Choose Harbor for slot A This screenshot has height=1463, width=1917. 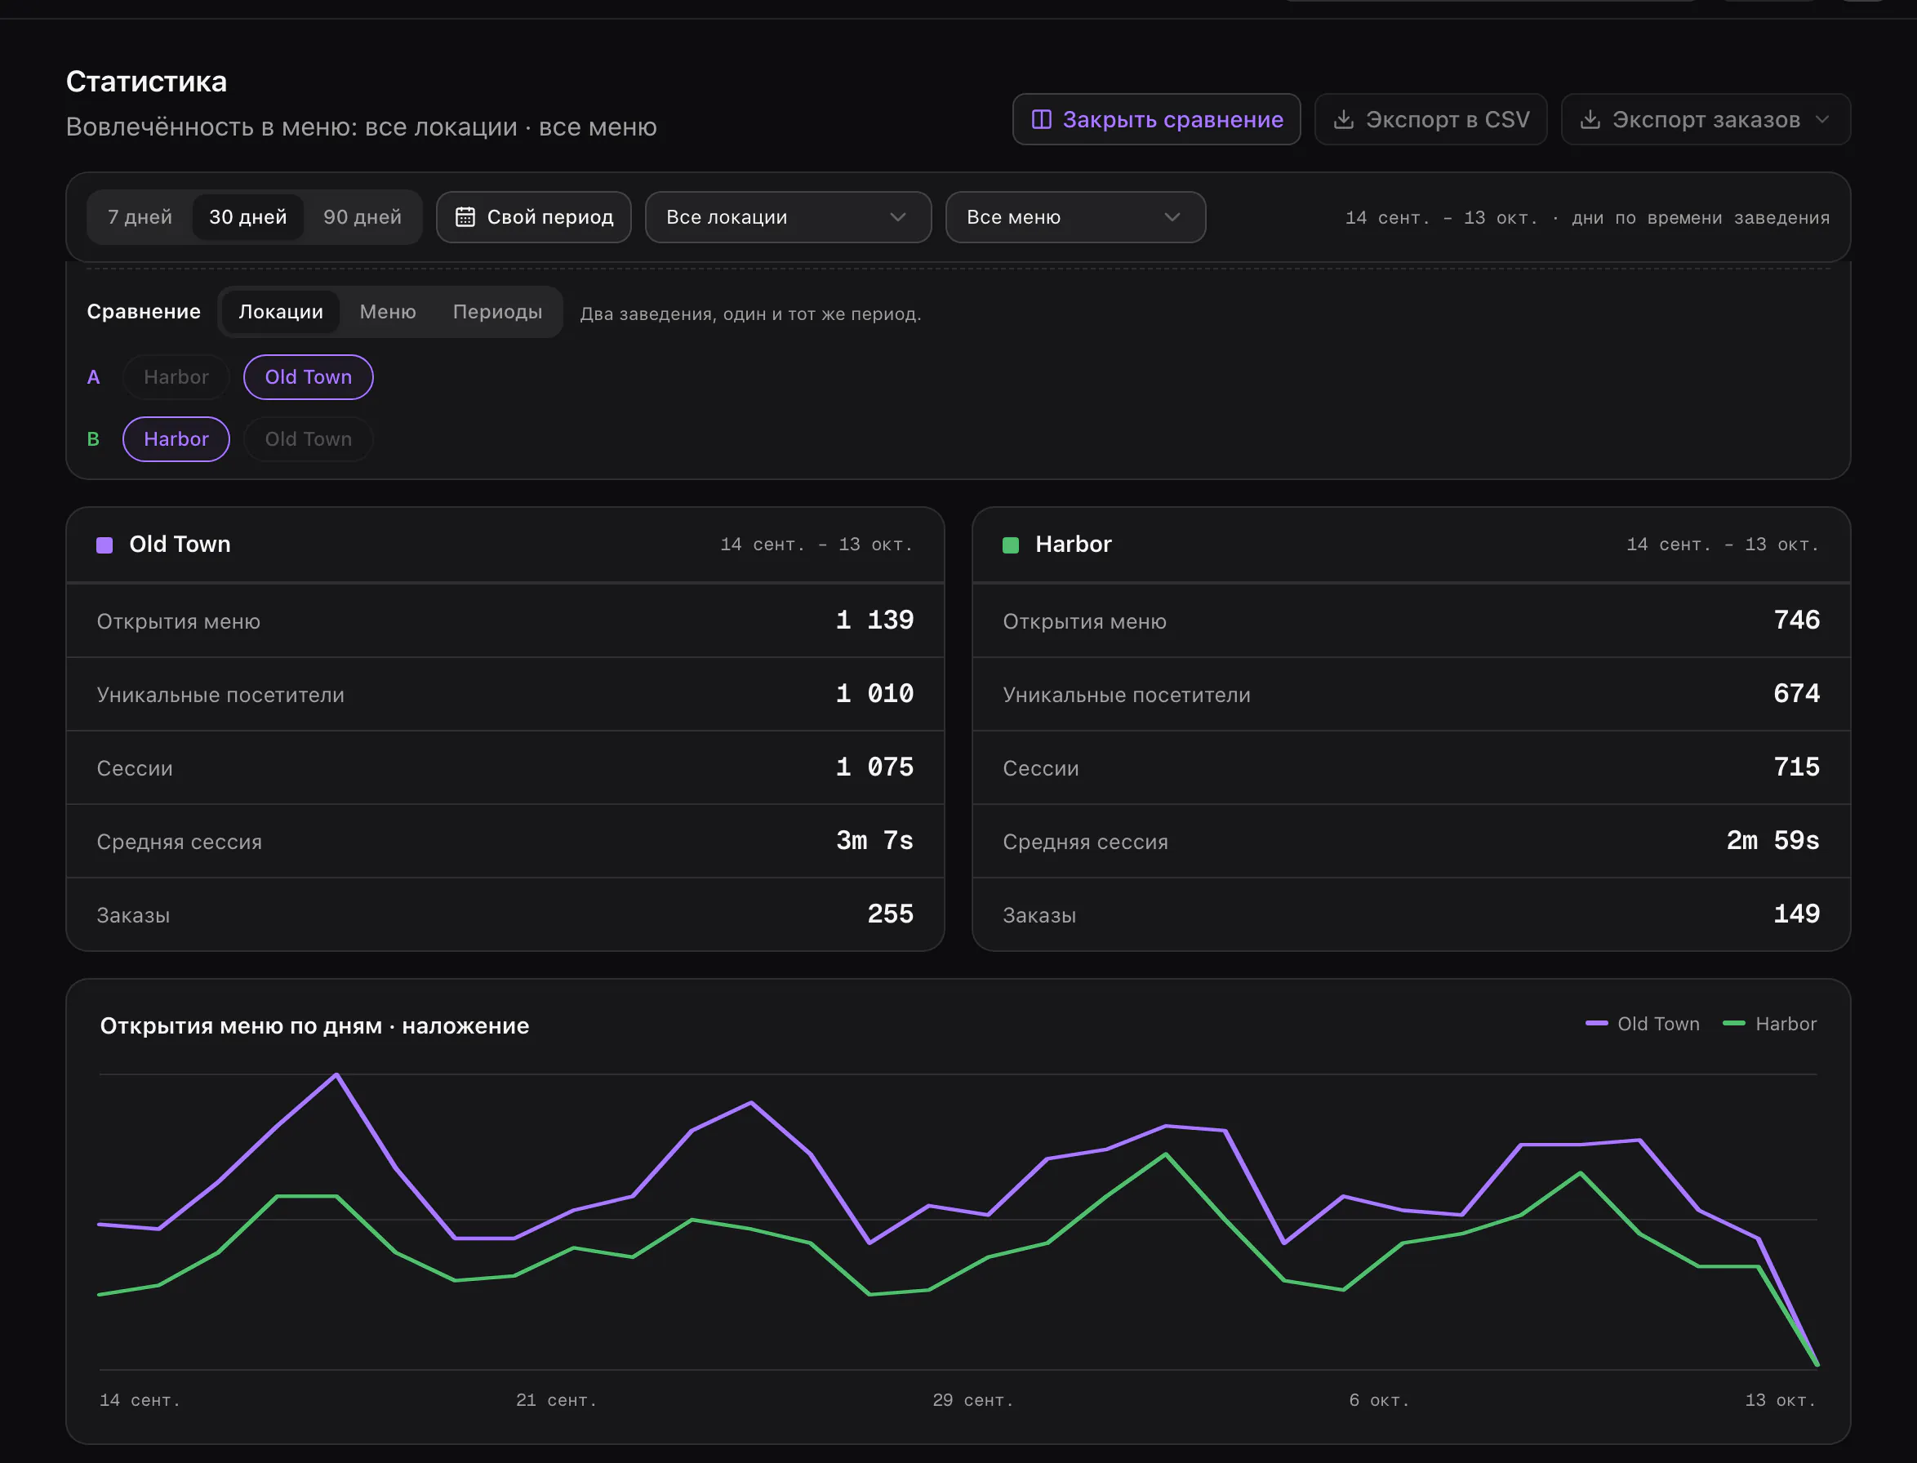point(176,377)
